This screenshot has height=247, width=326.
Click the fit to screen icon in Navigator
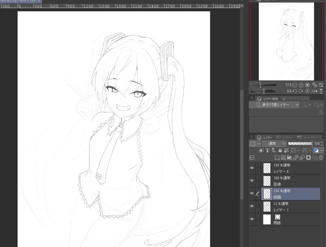tap(321, 85)
